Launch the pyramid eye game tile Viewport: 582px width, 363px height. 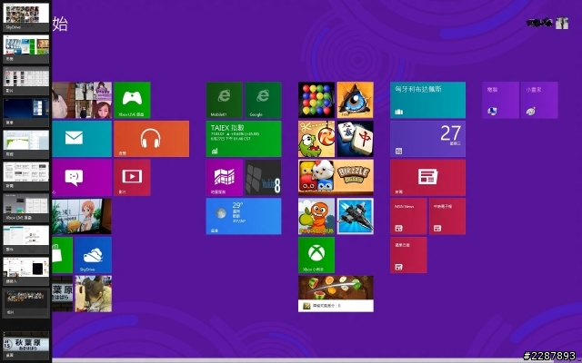tap(356, 100)
